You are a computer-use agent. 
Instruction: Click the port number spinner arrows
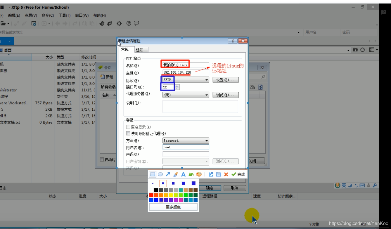[x=177, y=87]
